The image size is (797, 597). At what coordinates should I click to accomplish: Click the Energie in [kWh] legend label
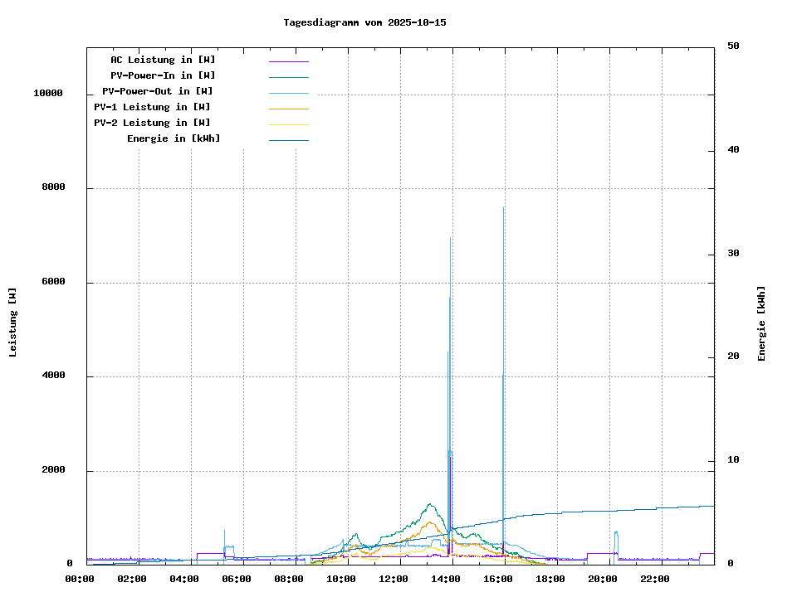[174, 138]
